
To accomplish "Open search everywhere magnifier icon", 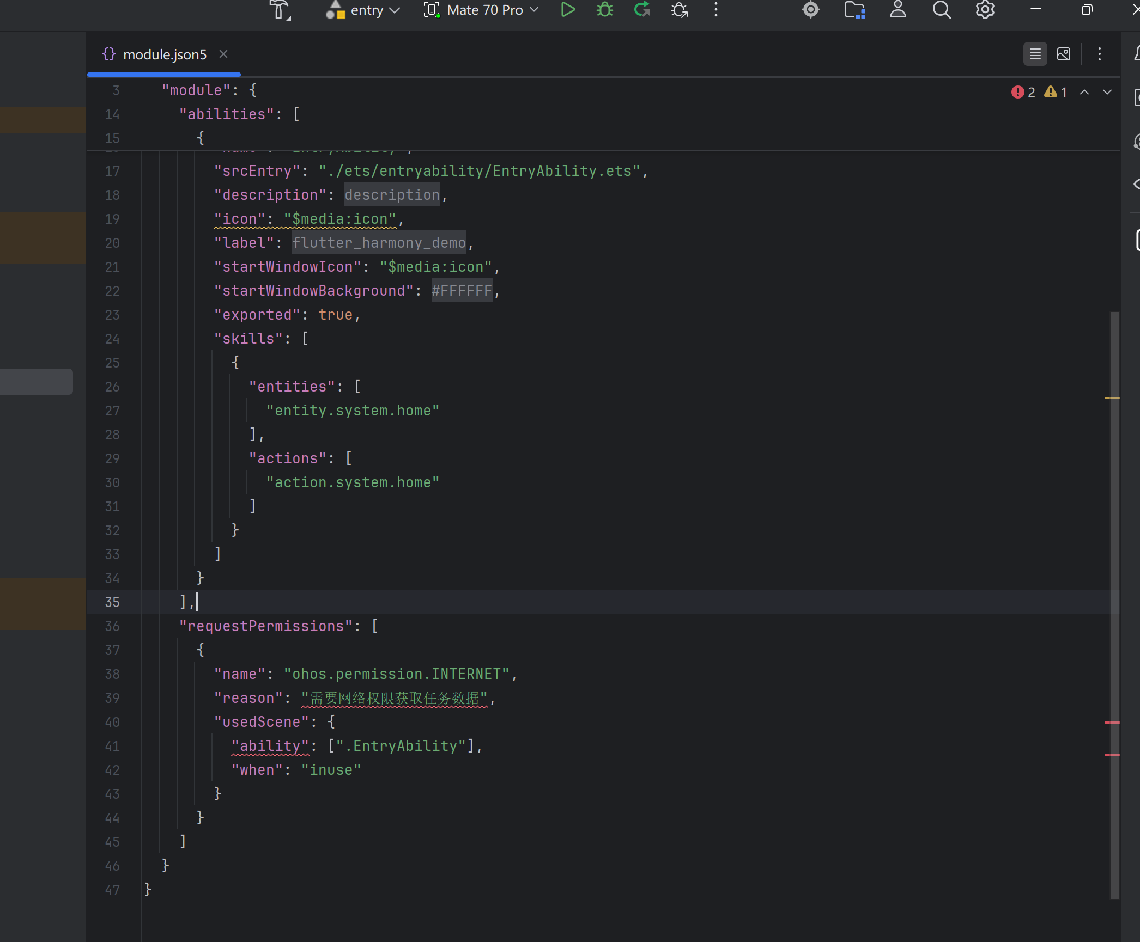I will (x=941, y=10).
